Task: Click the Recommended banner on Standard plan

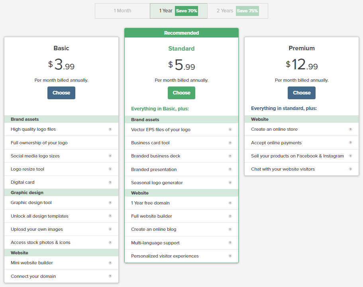Action: click(181, 33)
